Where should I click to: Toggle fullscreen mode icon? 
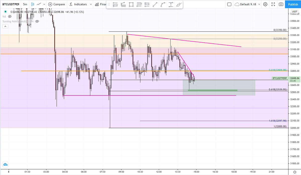273,4
